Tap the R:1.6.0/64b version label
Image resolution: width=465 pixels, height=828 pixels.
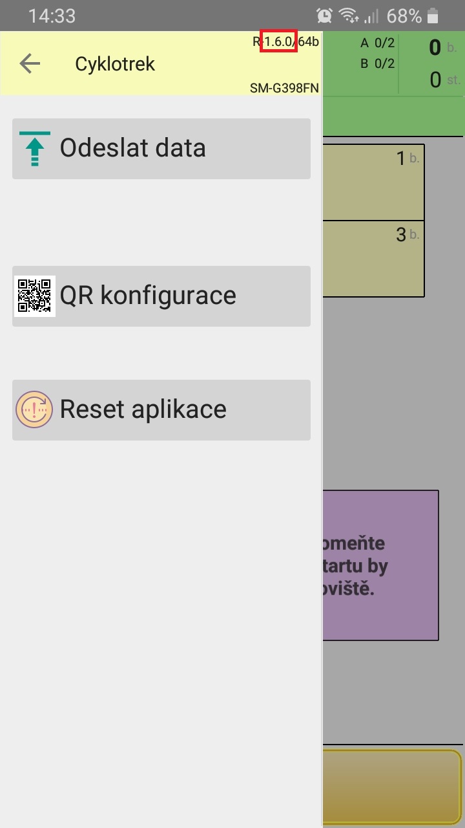coord(285,42)
